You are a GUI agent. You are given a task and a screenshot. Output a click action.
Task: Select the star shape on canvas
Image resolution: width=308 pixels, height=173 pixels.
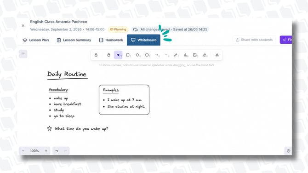click(49, 128)
